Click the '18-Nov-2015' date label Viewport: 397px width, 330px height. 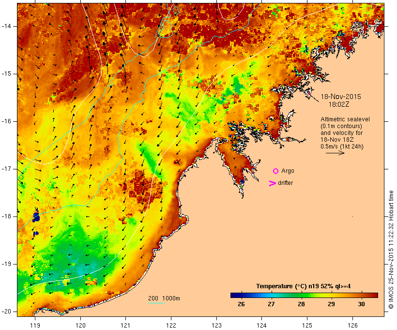tap(341, 97)
